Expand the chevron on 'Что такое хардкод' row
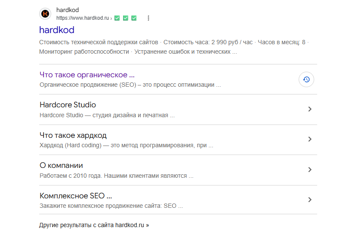 [310, 139]
